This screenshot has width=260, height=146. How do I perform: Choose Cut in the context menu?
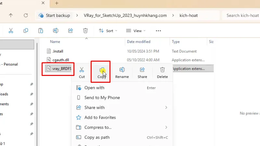pos(82,72)
